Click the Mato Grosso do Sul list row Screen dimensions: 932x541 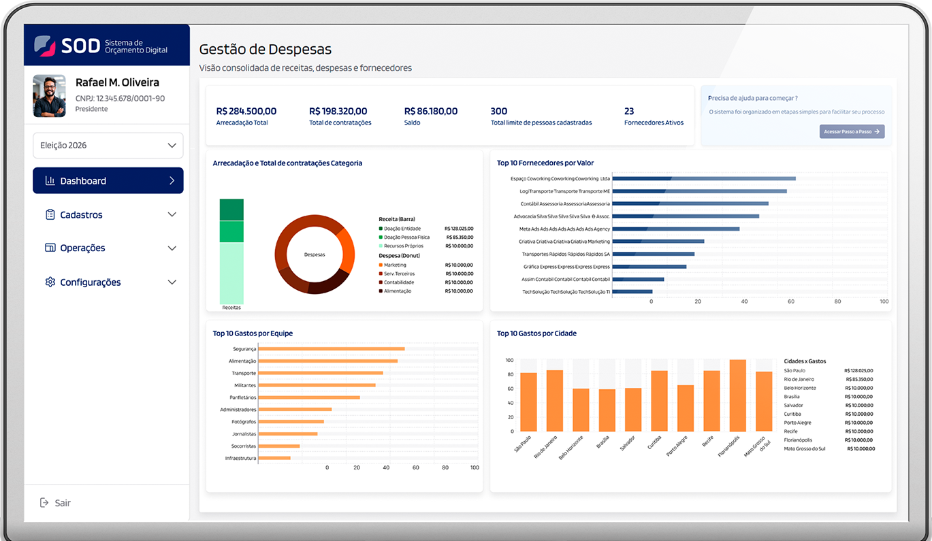click(x=829, y=448)
